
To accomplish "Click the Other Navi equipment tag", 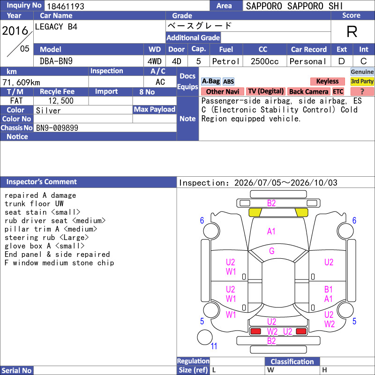I will 222,91.
